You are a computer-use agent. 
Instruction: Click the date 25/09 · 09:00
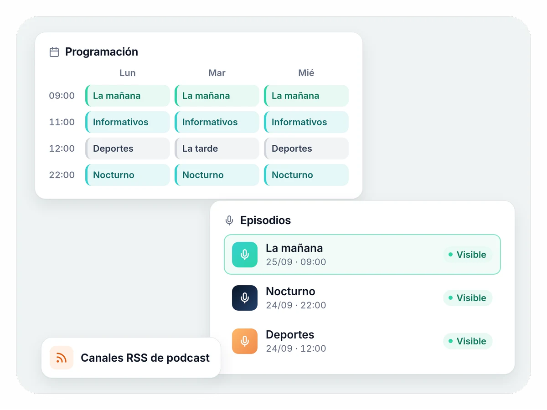(x=296, y=262)
